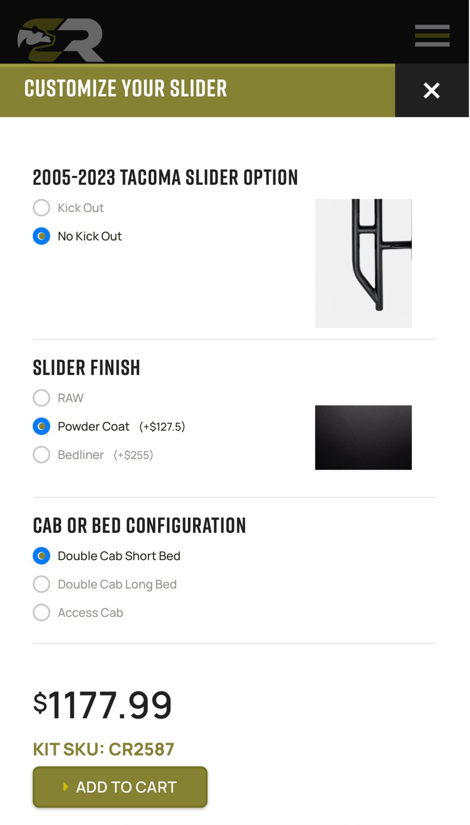This screenshot has width=470, height=825.
Task: Click the $1177.99 total price
Action: tap(102, 705)
